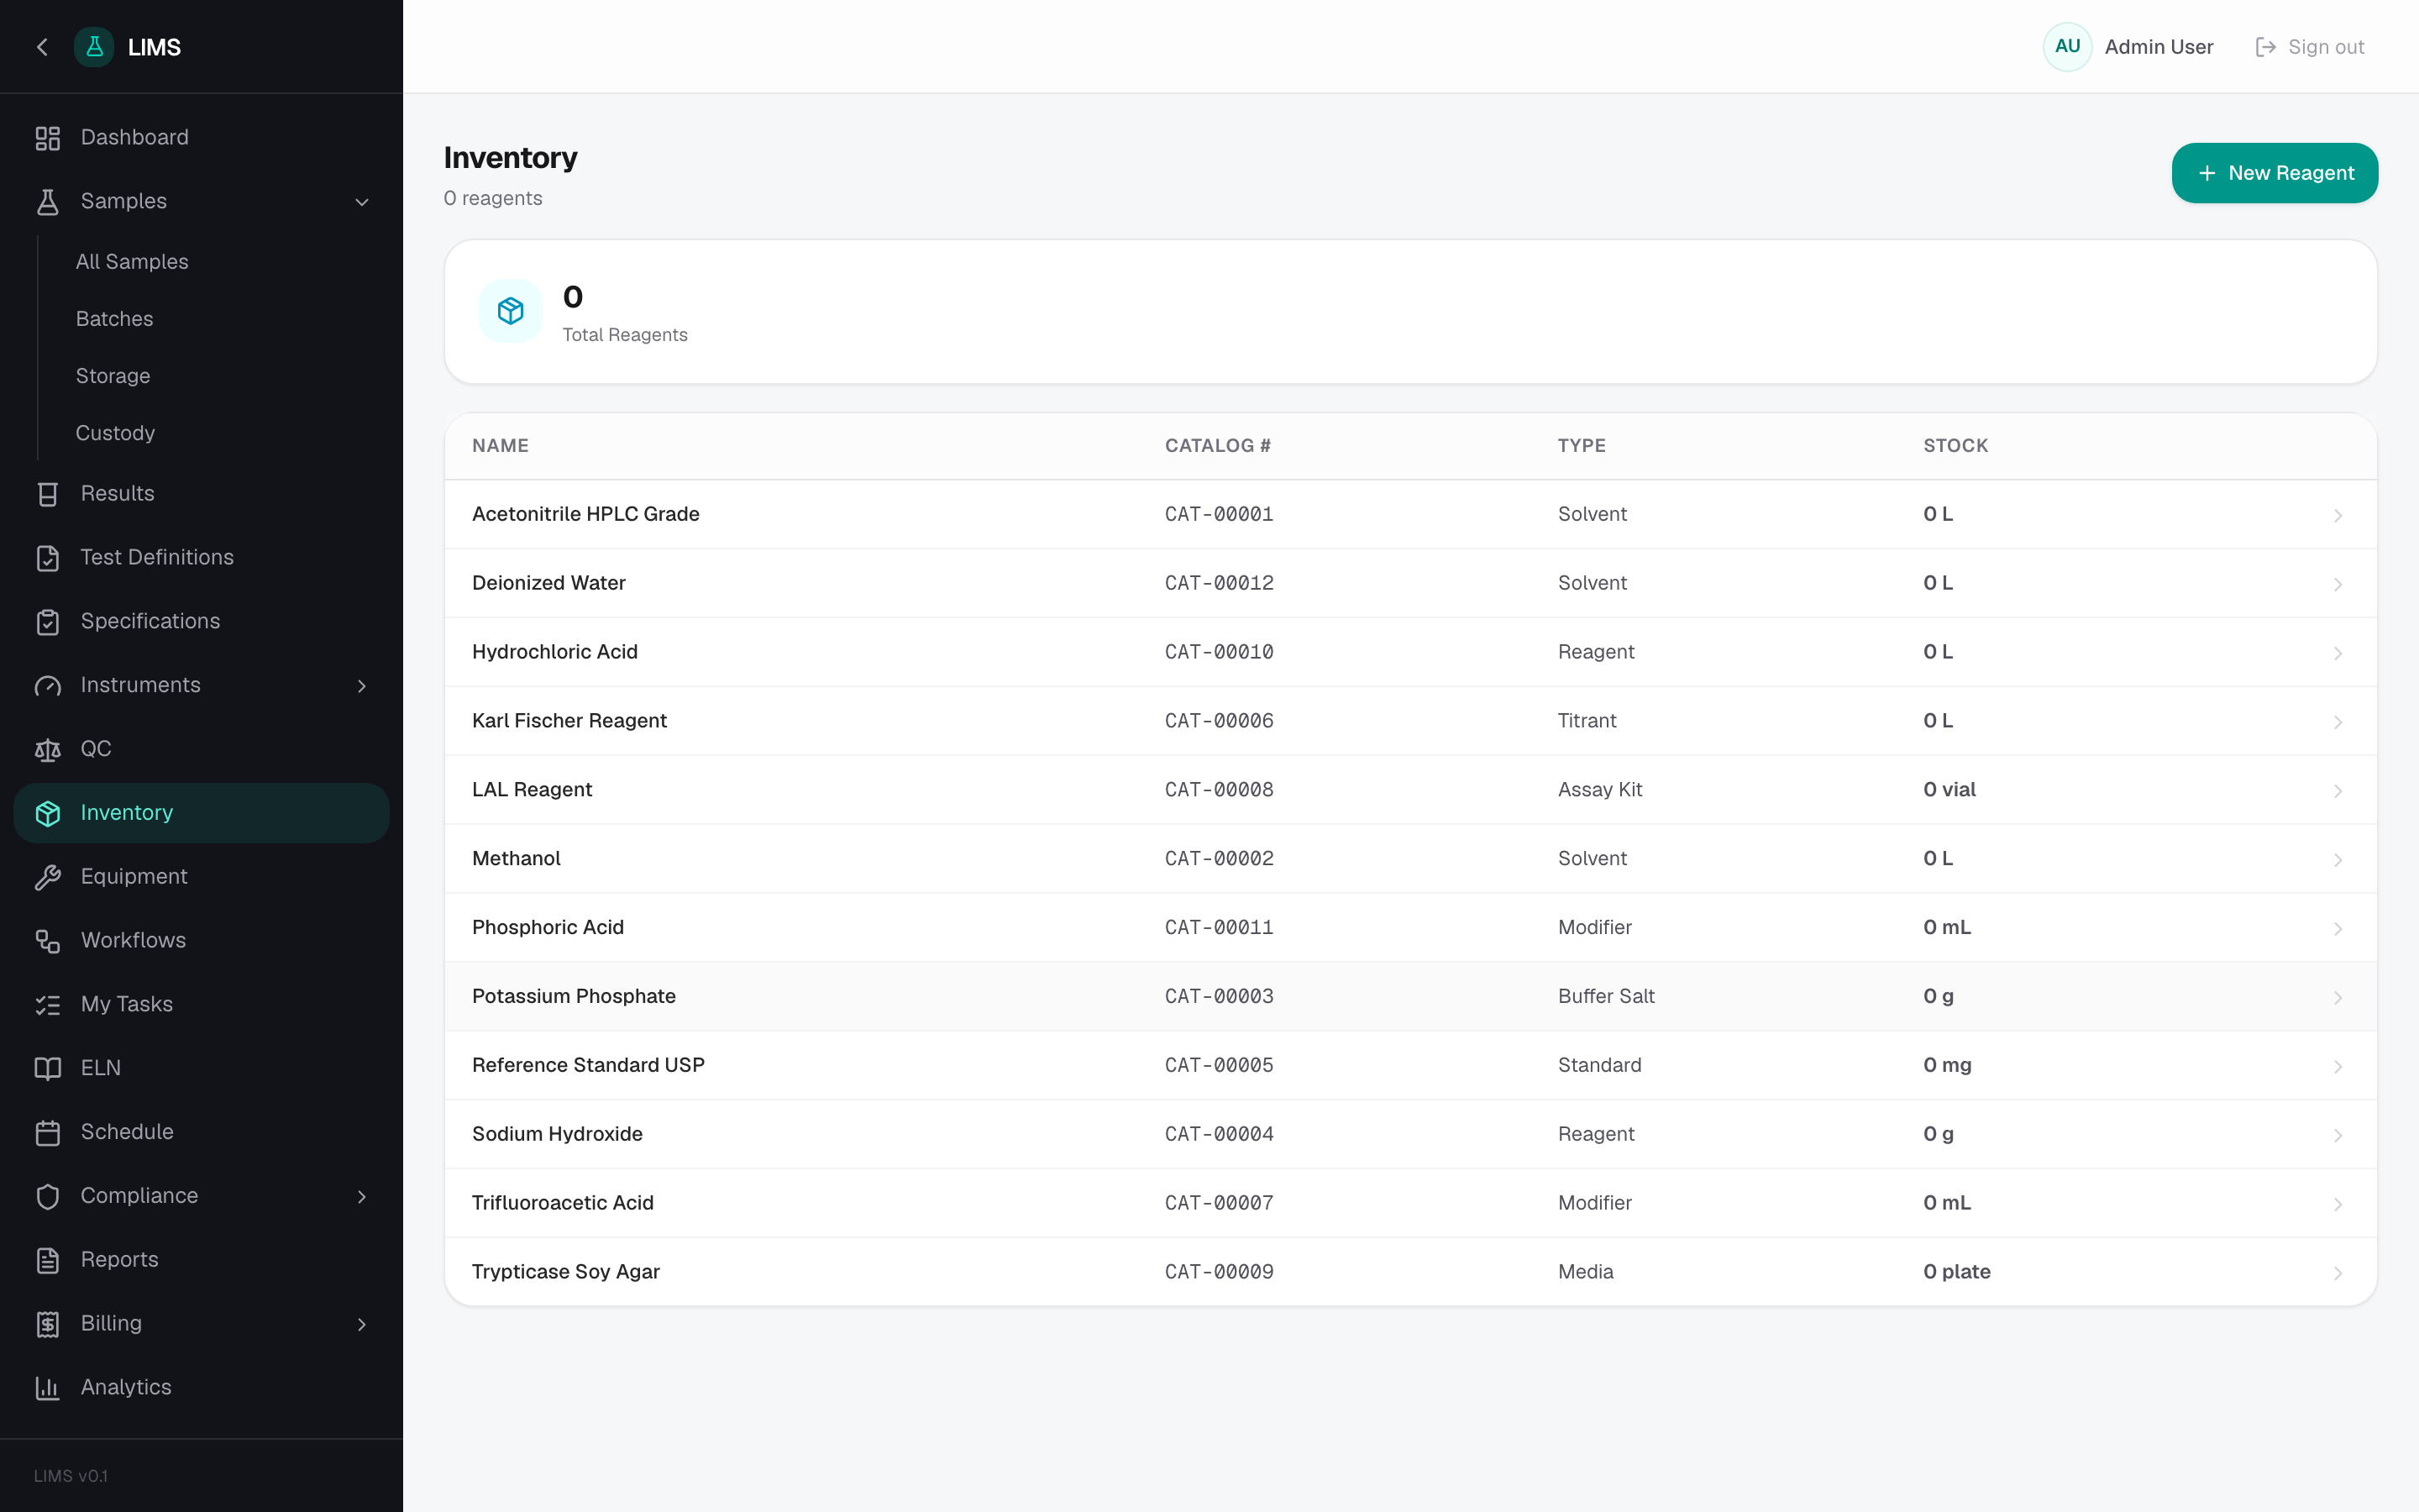Viewport: 2419px width, 1512px height.
Task: Collapse the Samples submenu chevron
Action: tap(362, 202)
